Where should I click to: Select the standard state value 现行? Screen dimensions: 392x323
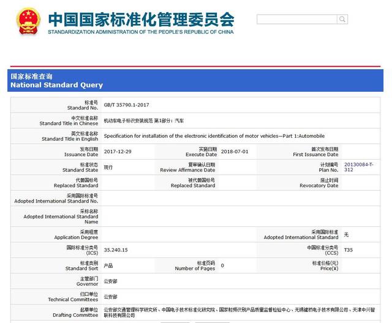coord(108,167)
